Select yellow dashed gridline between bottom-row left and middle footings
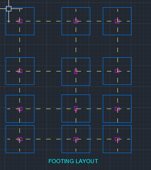The height and width of the screenshot is (170, 151). point(48,139)
